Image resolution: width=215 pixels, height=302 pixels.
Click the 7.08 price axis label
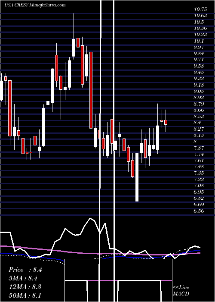[199, 186]
